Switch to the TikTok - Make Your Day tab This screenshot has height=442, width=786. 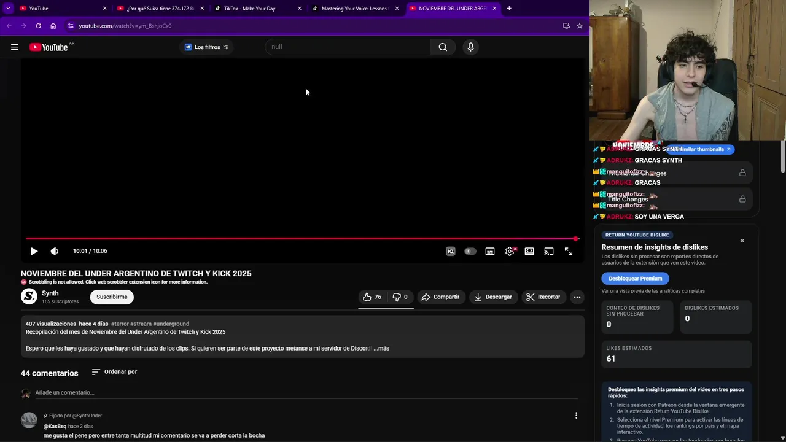click(x=258, y=9)
